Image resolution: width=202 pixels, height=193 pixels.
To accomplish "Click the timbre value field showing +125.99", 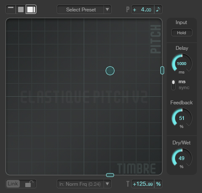I will [143, 184].
